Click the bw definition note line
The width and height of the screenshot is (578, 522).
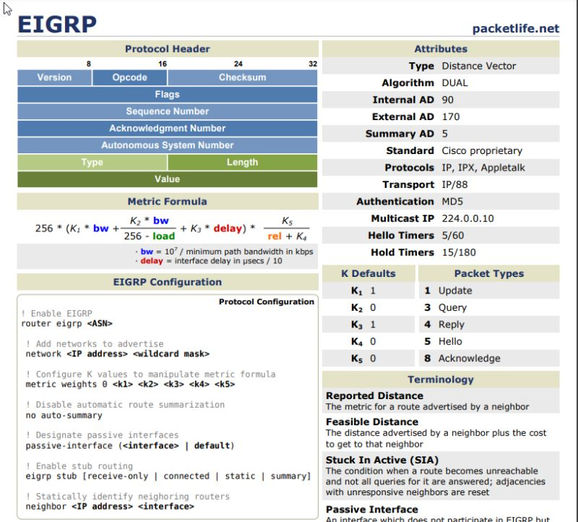pos(224,252)
